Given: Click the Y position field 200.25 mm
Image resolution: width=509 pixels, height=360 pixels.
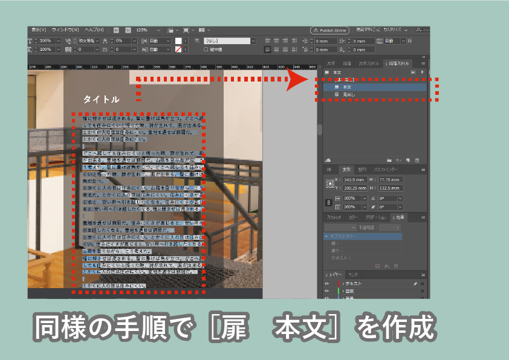Looking at the screenshot, I should click(355, 188).
